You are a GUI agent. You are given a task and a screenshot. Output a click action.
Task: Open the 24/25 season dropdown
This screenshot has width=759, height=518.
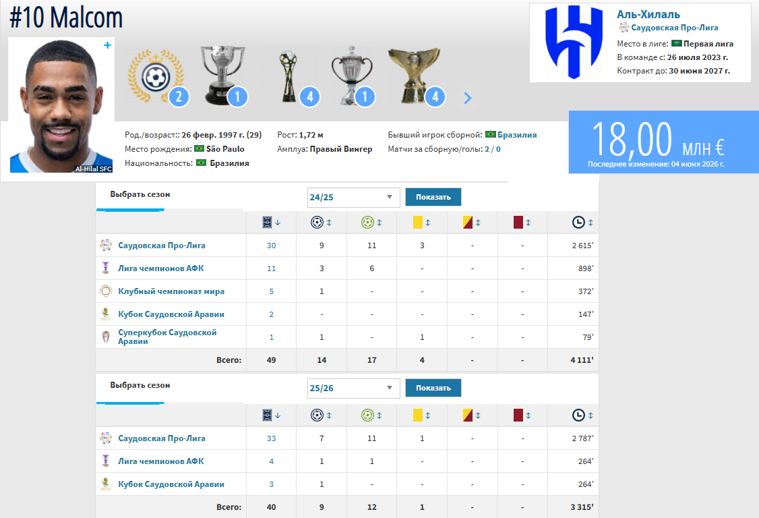pos(353,197)
